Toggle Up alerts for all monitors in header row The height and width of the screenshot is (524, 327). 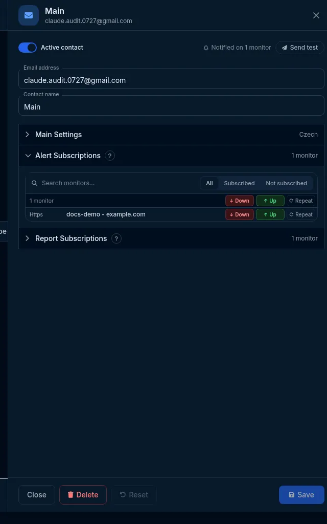(x=270, y=201)
